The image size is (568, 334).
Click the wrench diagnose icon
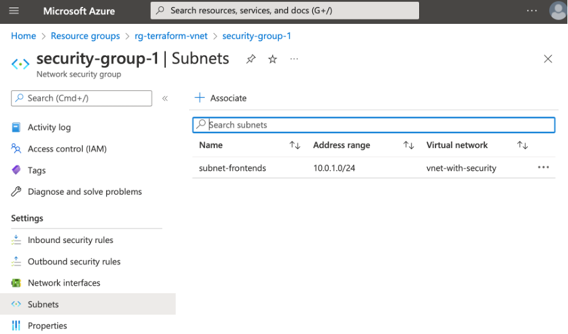click(x=16, y=191)
